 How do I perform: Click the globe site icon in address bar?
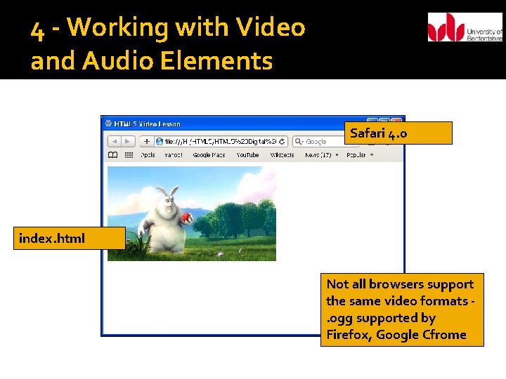159,142
